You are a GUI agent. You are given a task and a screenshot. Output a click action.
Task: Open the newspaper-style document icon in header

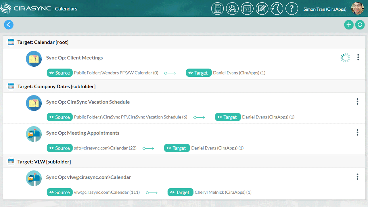click(217, 9)
